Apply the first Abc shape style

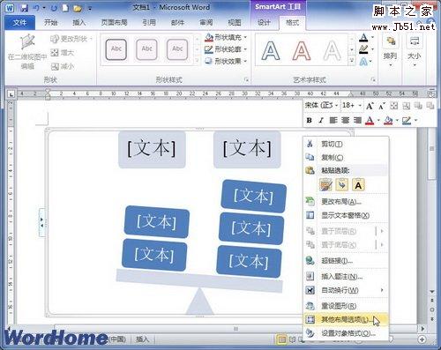click(116, 49)
